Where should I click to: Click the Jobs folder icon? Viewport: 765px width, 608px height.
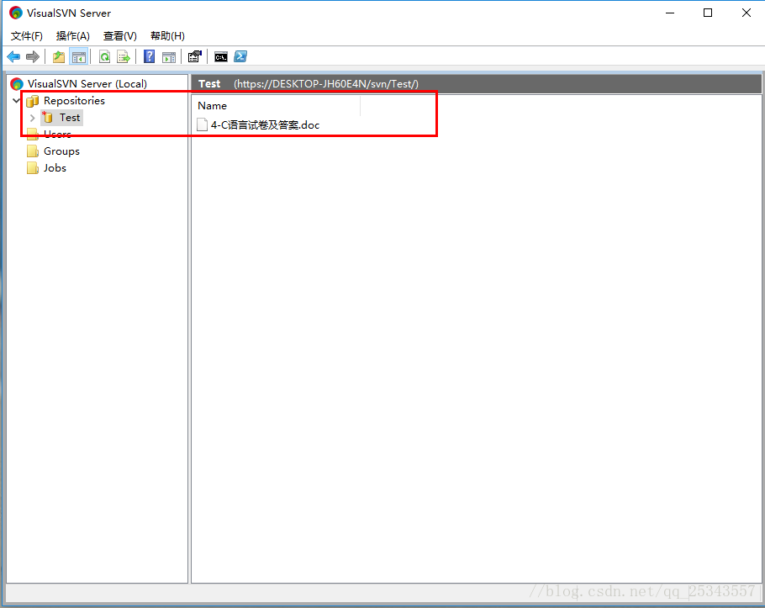(33, 168)
